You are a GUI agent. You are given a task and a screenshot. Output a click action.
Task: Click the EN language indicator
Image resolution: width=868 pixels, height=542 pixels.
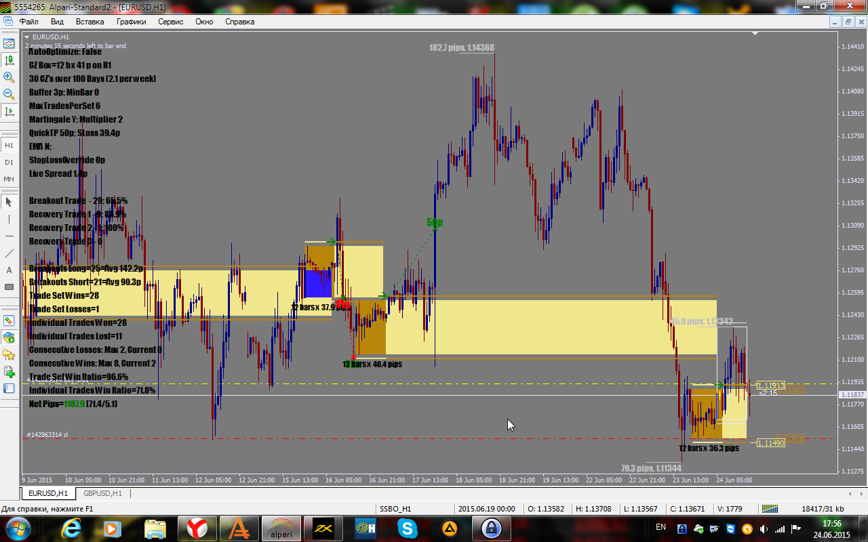[x=660, y=527]
